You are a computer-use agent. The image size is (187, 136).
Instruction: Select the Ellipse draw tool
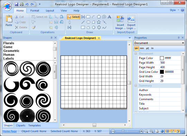(x=88, y=22)
